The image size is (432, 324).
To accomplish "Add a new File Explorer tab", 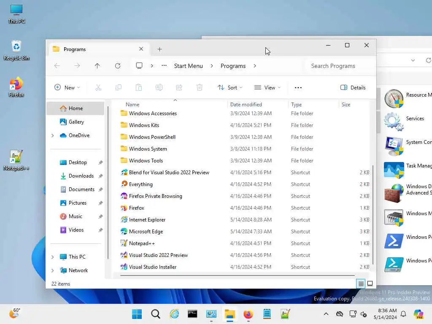I will coord(159,49).
